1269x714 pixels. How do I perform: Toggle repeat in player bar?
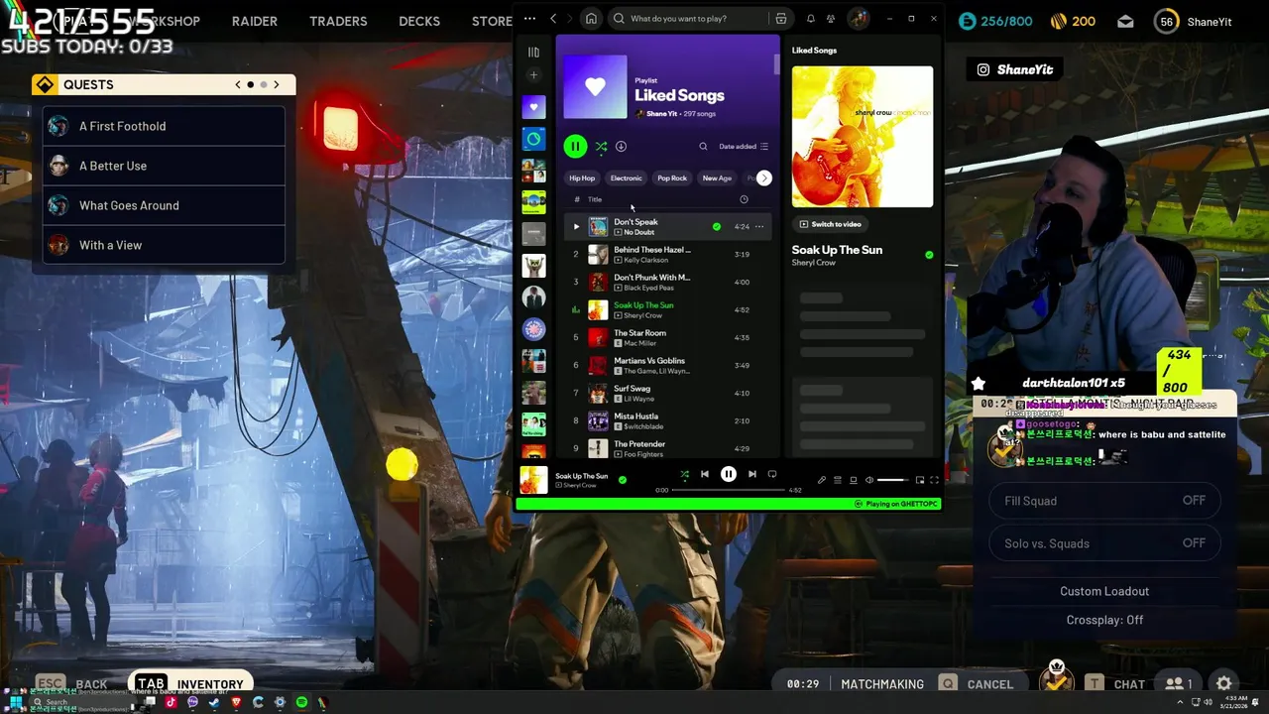point(772,475)
